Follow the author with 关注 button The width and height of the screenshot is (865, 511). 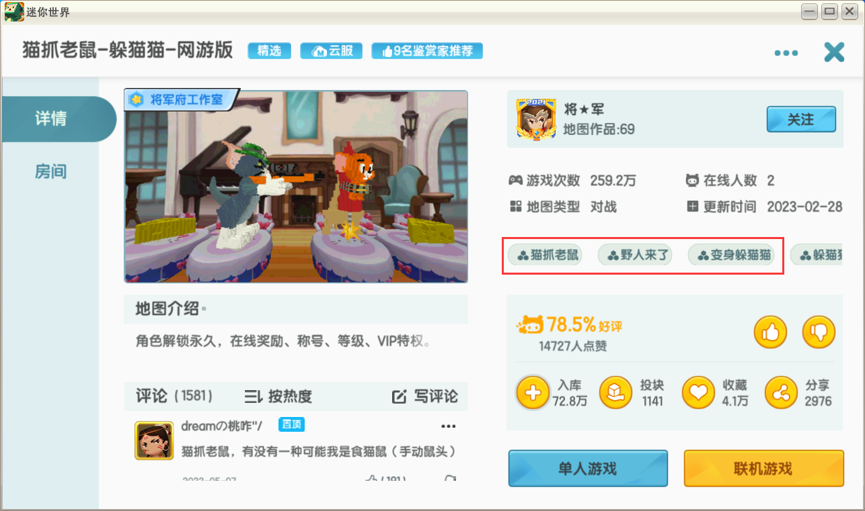pyautogui.click(x=801, y=120)
